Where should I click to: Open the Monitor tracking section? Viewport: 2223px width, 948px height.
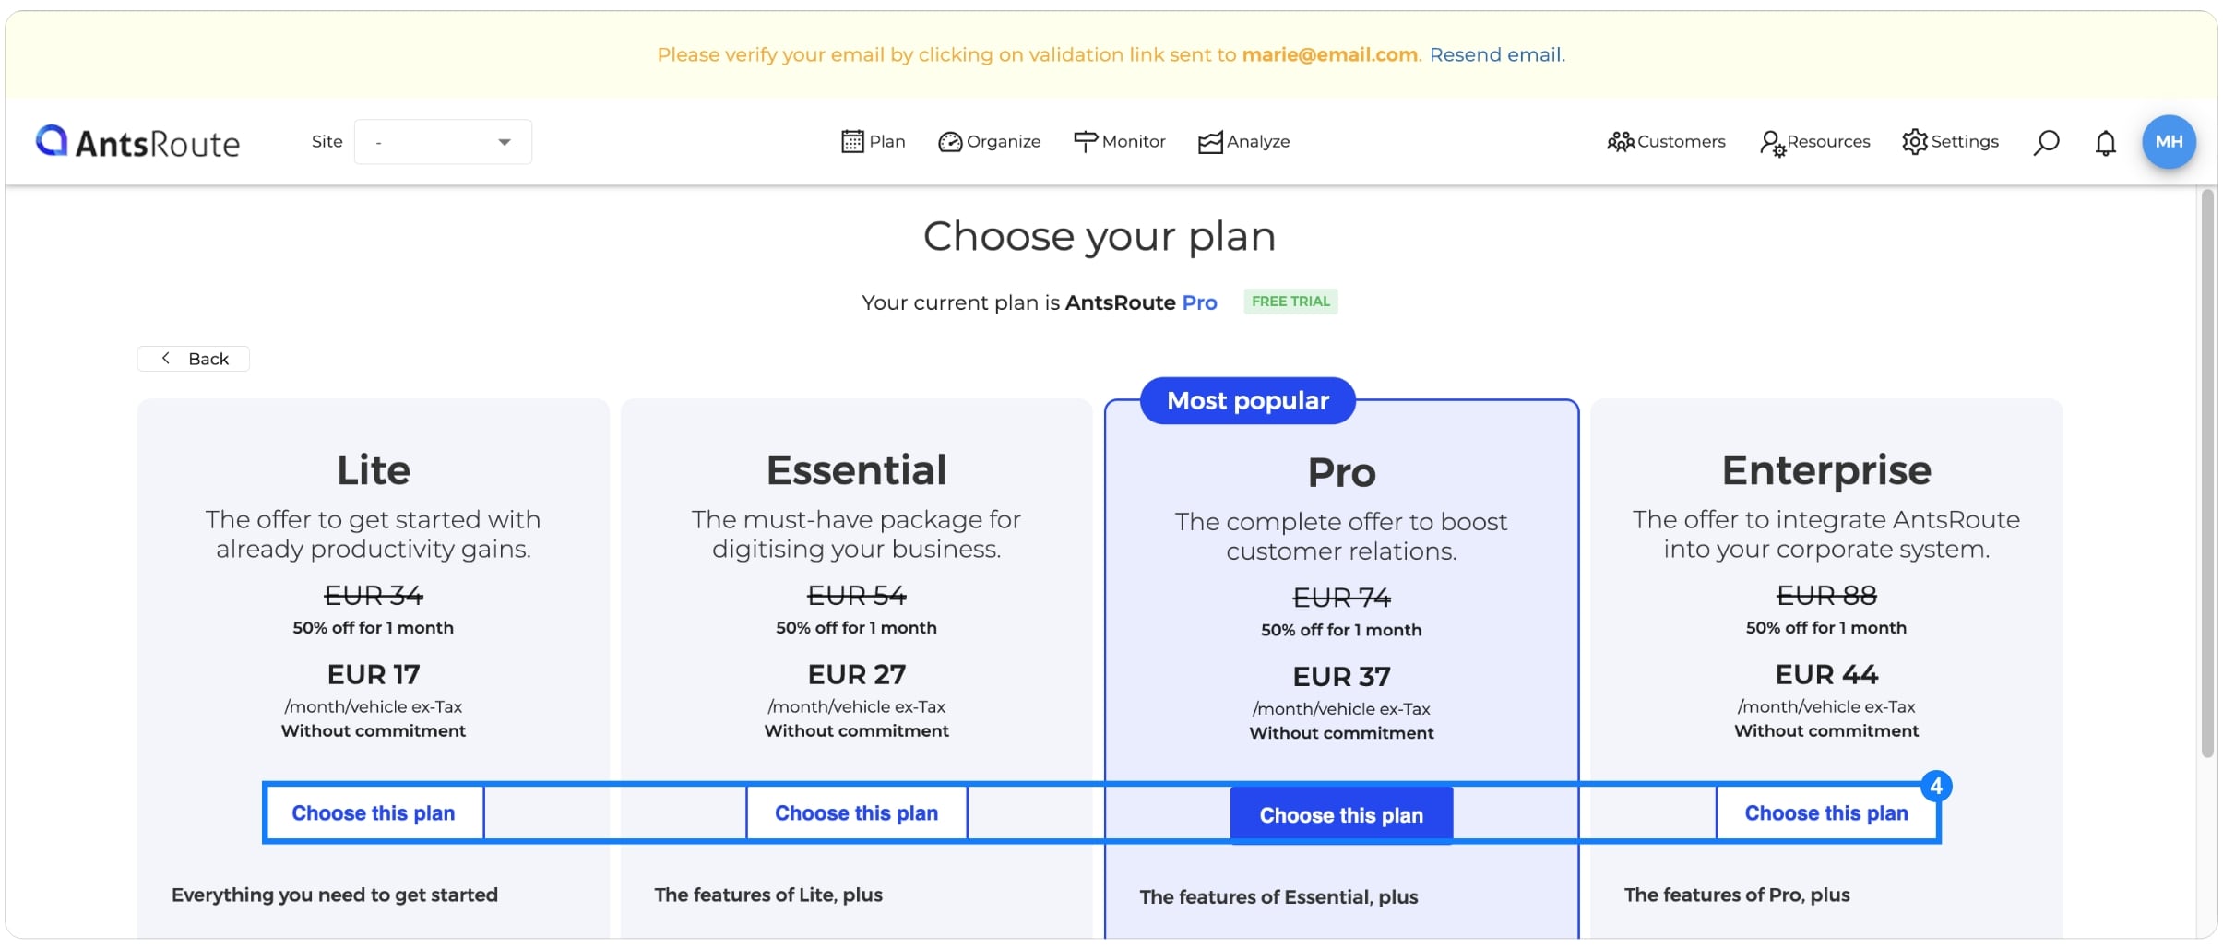(x=1119, y=141)
